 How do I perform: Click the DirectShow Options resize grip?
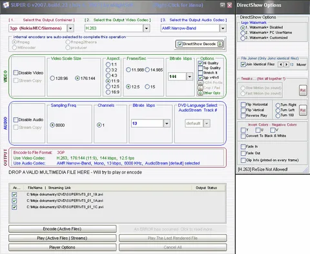306,170
